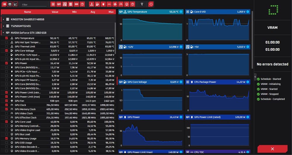Sort by the Min column header
292x155 pixels.
[x=74, y=12]
